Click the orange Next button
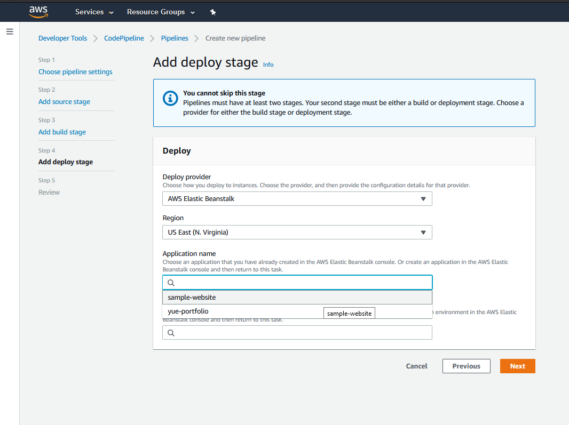Screen dimensions: 569x425 pyautogui.click(x=517, y=366)
